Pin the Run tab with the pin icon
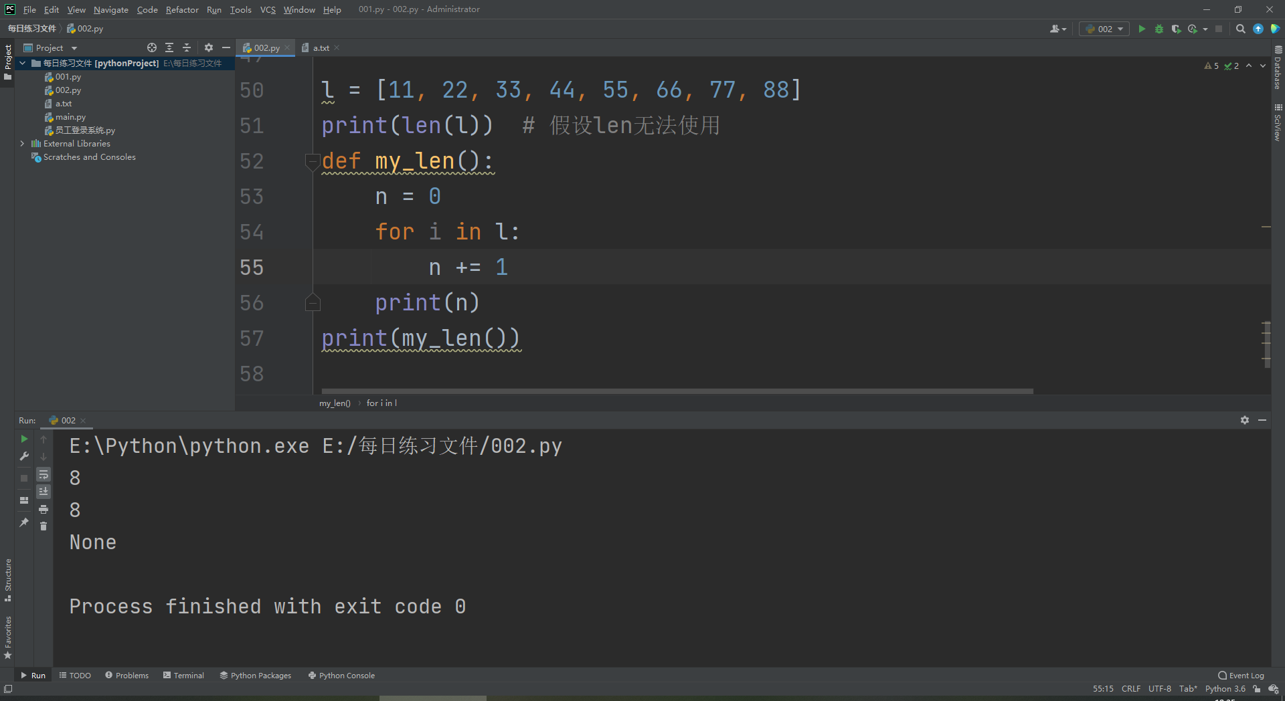Image resolution: width=1285 pixels, height=701 pixels. 24,522
